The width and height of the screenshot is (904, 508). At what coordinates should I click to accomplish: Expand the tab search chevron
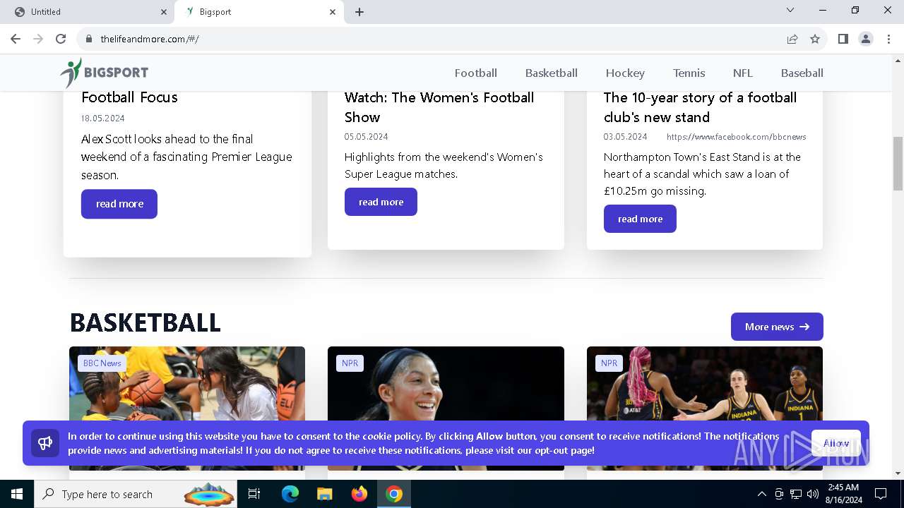click(x=790, y=10)
